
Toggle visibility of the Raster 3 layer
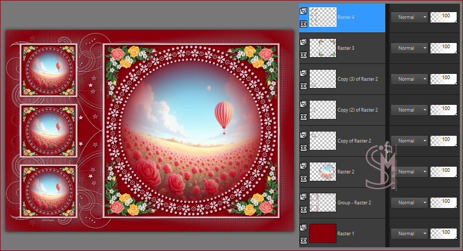point(303,54)
